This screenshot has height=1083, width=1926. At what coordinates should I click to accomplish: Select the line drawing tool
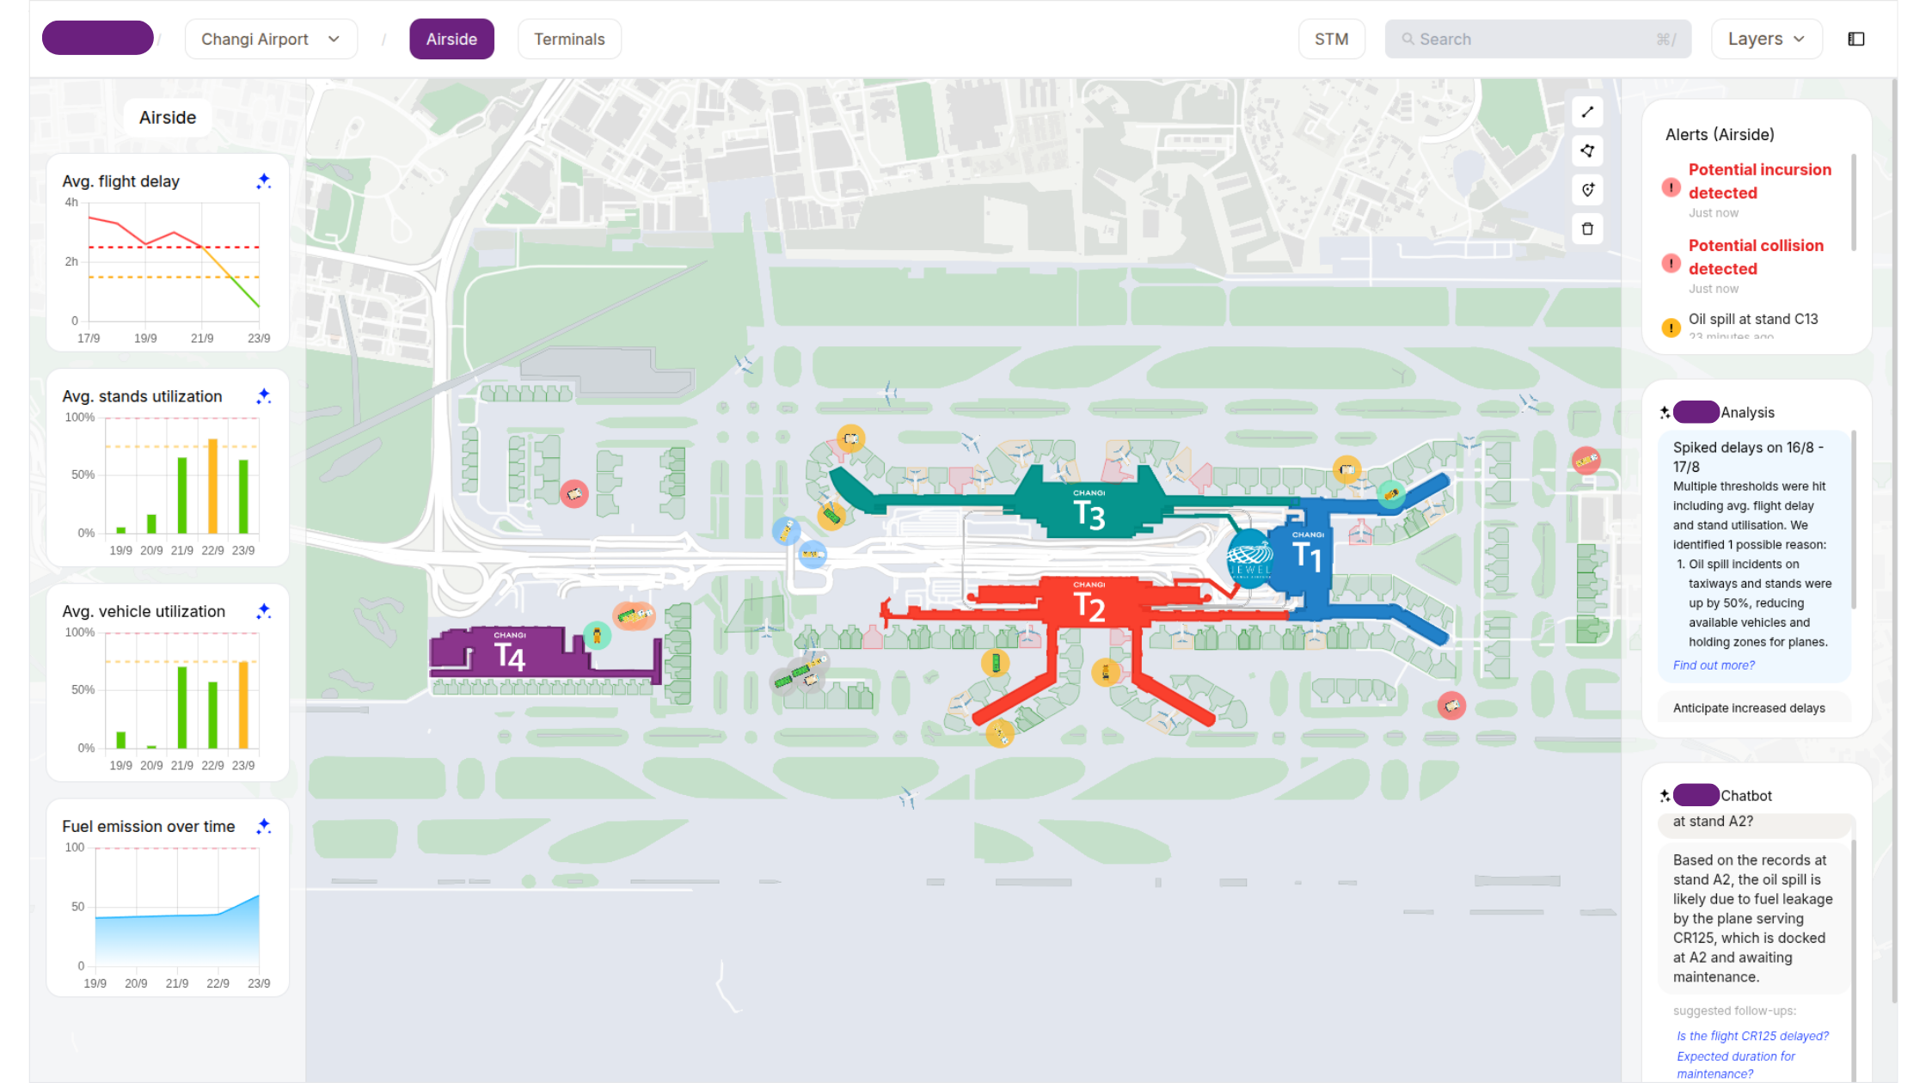pos(1587,113)
